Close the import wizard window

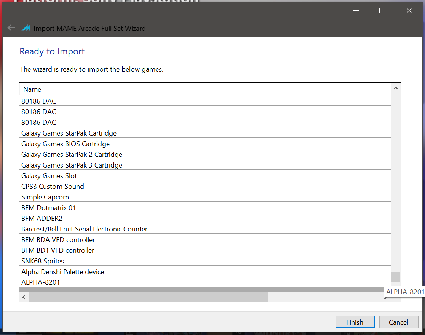409,11
